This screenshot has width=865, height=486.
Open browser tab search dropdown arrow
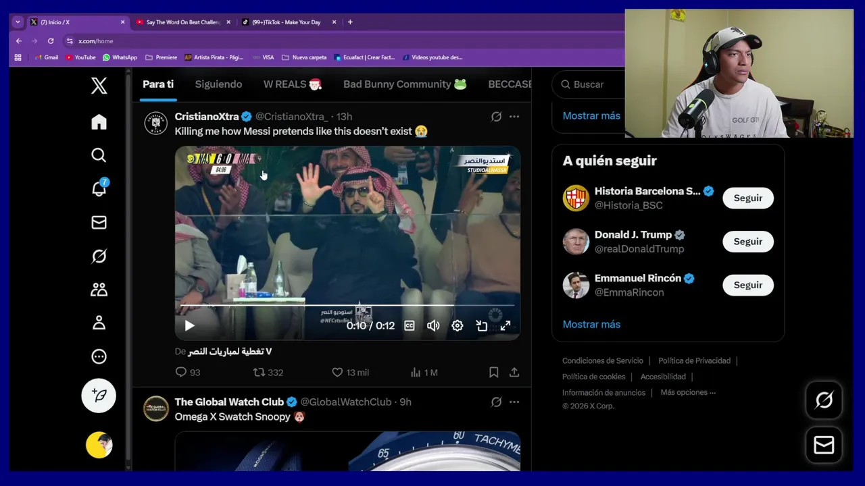pyautogui.click(x=18, y=22)
